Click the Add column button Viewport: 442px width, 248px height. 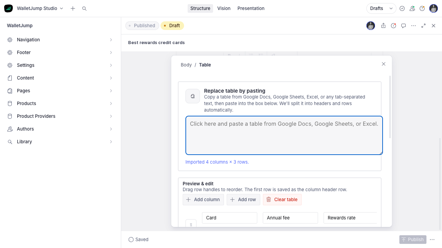203,199
